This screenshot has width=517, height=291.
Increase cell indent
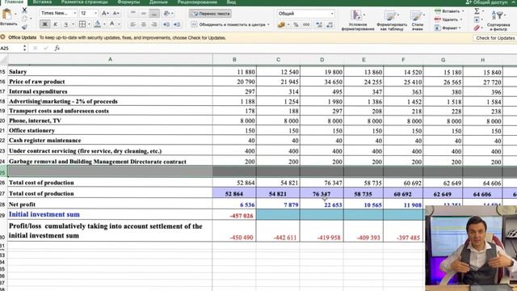(177, 24)
